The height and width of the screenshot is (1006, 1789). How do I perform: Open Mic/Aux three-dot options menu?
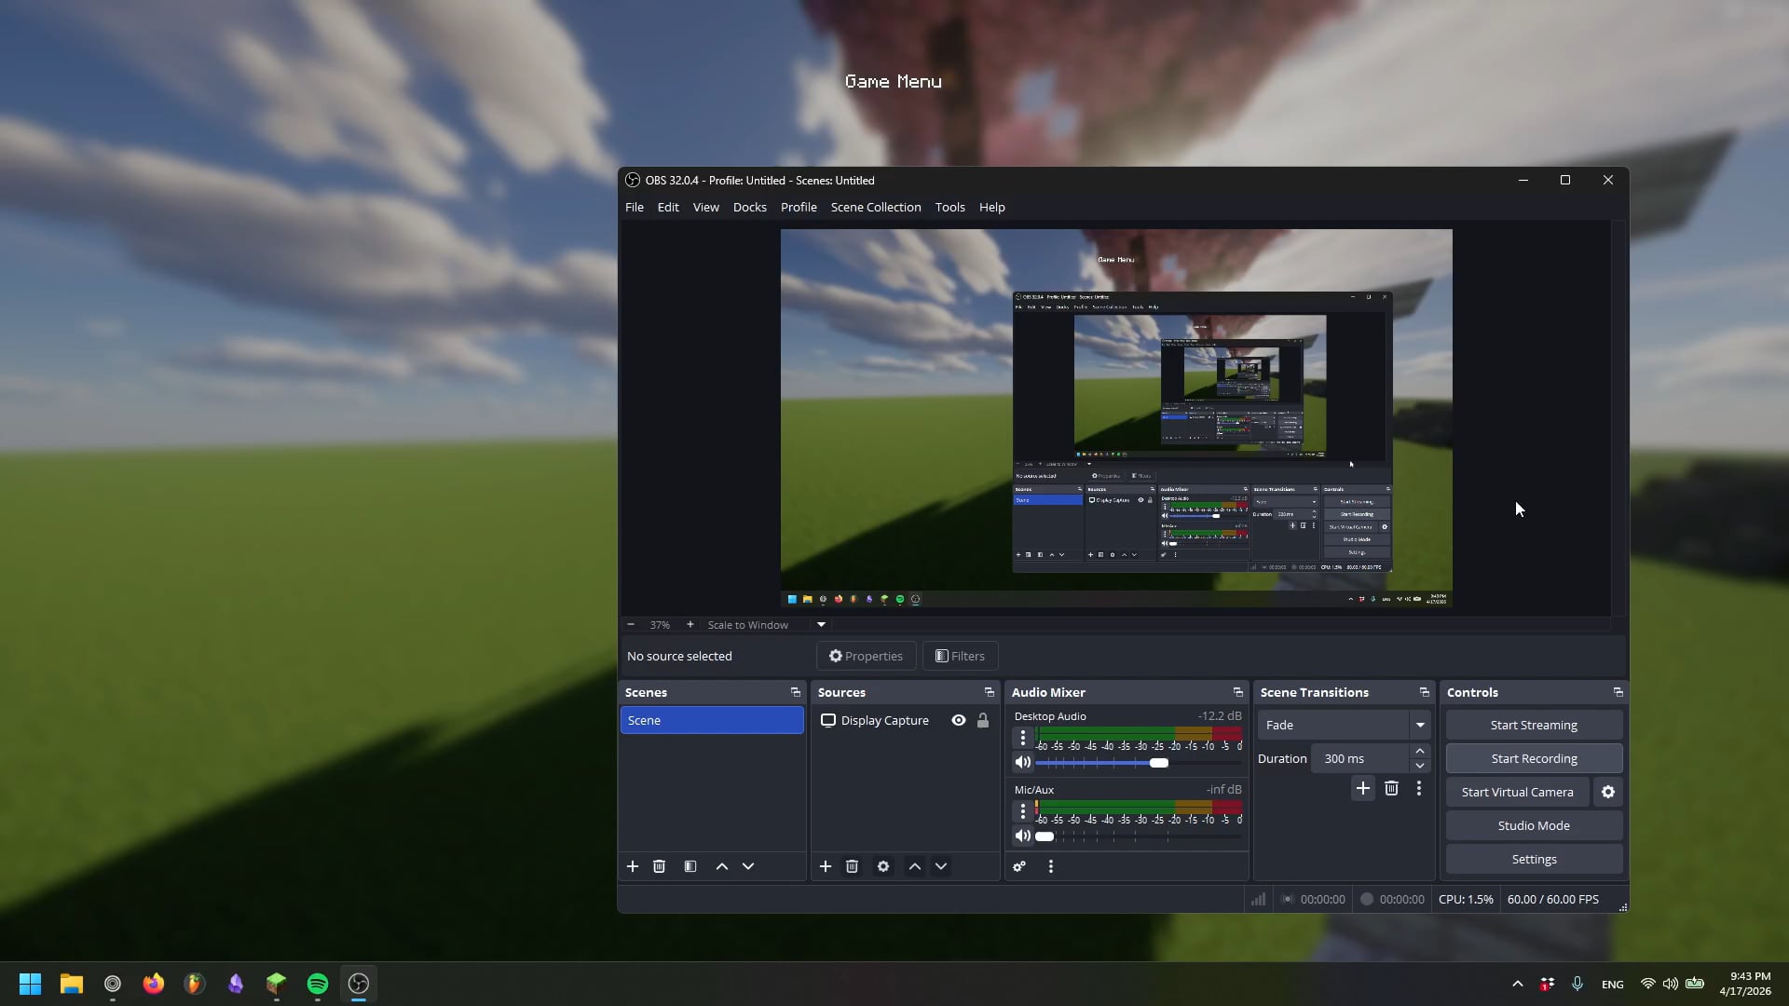1023,811
